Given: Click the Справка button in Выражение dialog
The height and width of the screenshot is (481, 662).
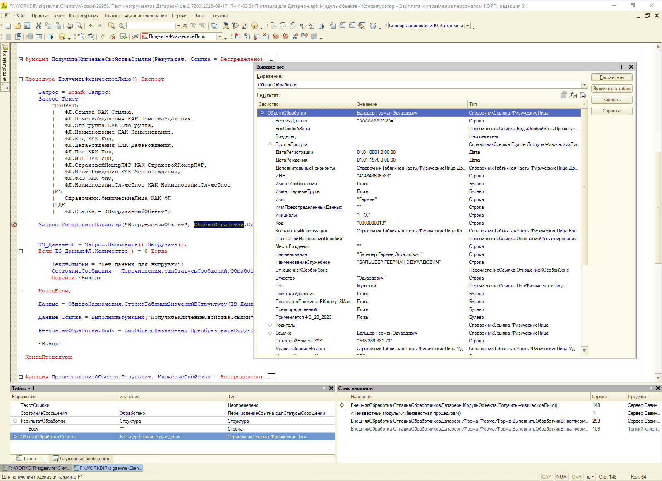Looking at the screenshot, I should pyautogui.click(x=612, y=111).
